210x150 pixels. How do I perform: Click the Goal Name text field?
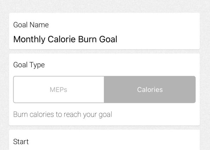click(104, 39)
